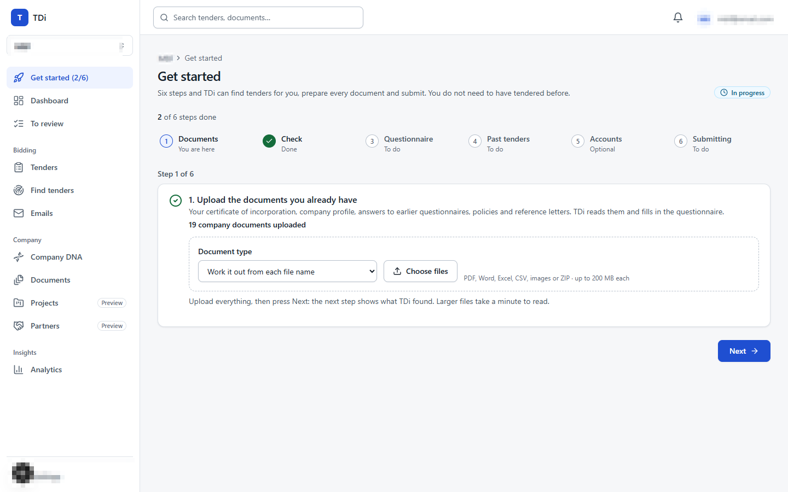The image size is (788, 492).
Task: Click the Partners handshake icon
Action: click(19, 326)
